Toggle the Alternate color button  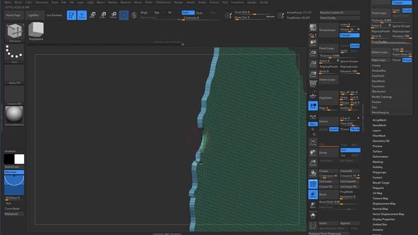pos(14,172)
